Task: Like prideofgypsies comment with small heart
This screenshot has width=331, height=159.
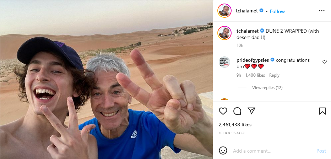Action: point(325,62)
